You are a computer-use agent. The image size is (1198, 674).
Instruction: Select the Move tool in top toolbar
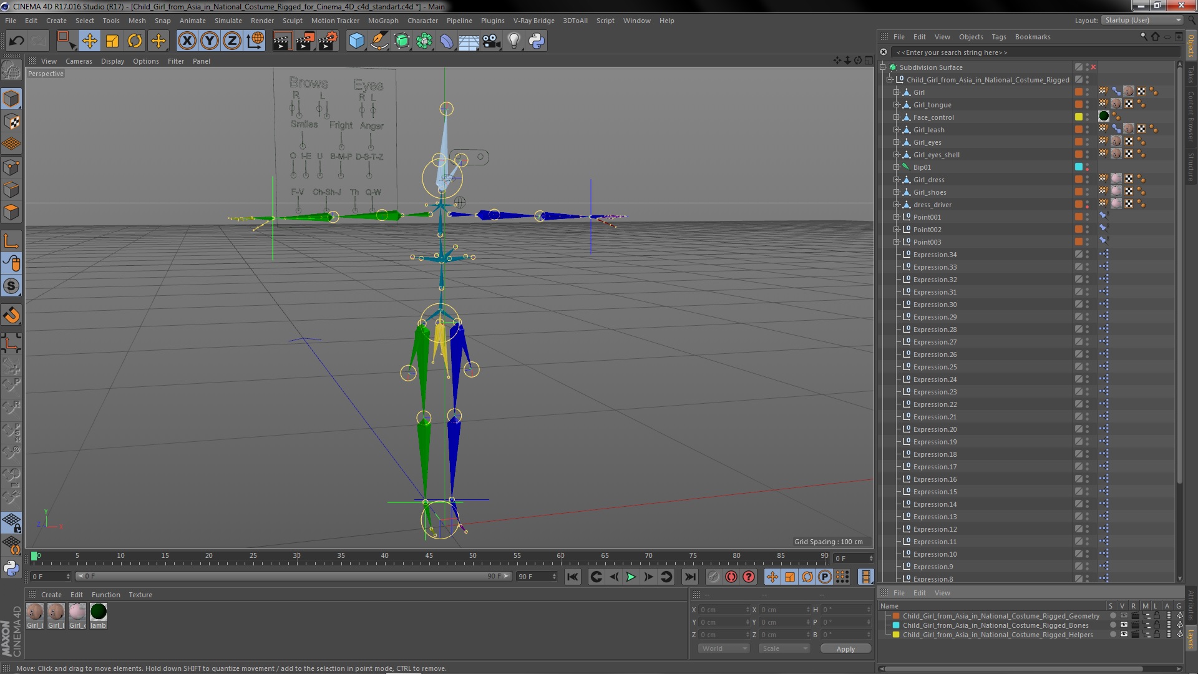coord(89,41)
